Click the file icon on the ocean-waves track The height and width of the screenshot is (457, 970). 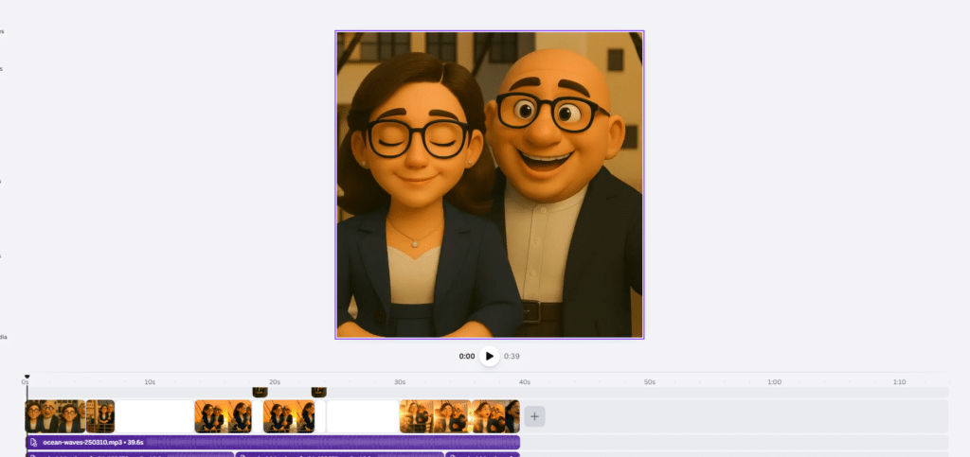(x=33, y=442)
